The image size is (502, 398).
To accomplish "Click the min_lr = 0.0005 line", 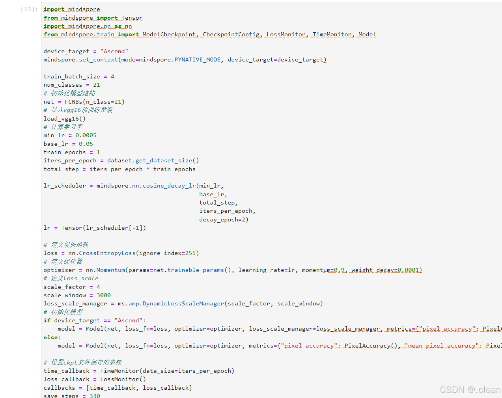I will coord(70,135).
